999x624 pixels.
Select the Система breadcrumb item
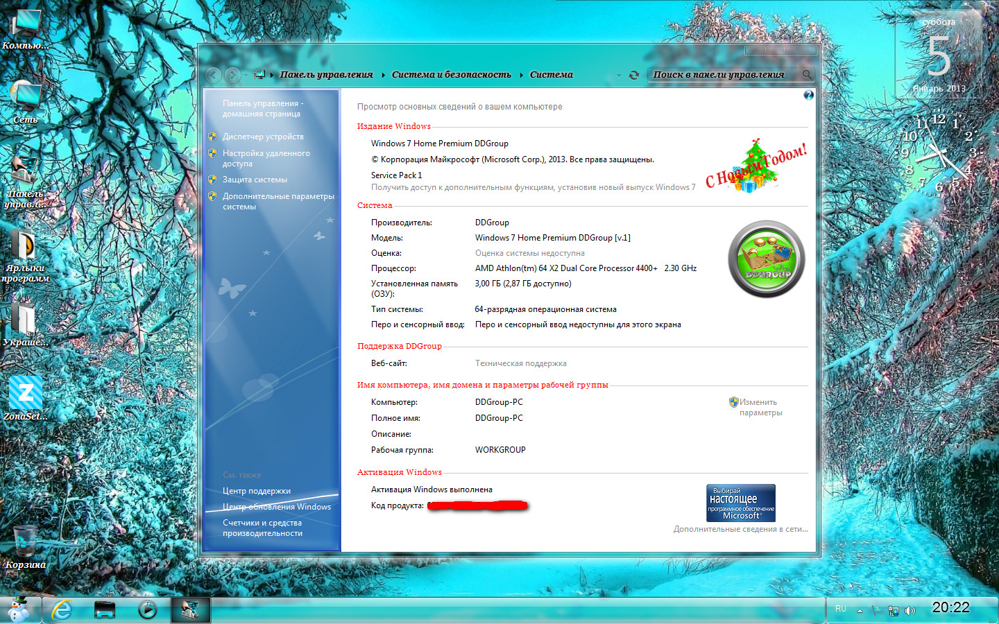coord(552,75)
